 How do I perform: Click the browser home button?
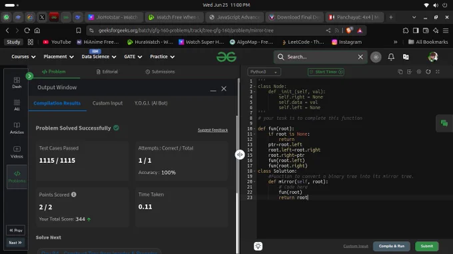click(37, 31)
